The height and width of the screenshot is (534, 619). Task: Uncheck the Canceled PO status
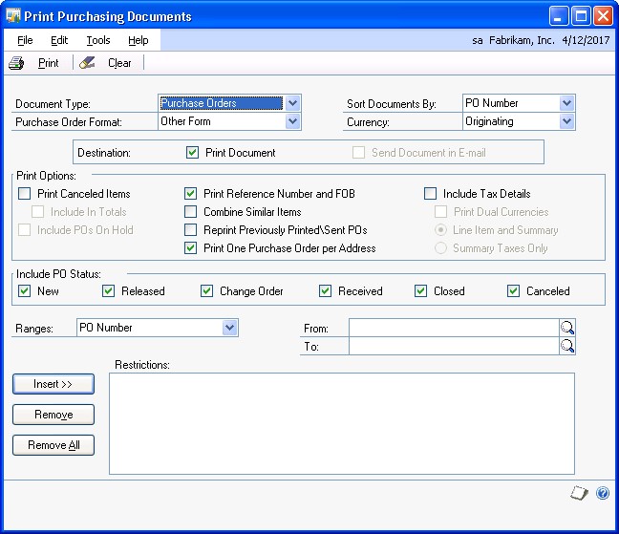pyautogui.click(x=514, y=290)
